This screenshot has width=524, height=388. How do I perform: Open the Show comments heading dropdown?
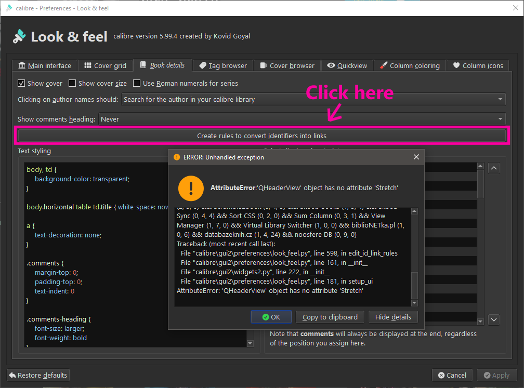coord(302,119)
